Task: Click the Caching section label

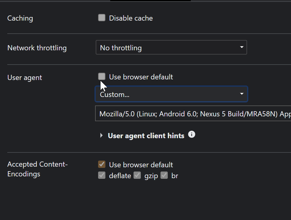Action: click(20, 18)
